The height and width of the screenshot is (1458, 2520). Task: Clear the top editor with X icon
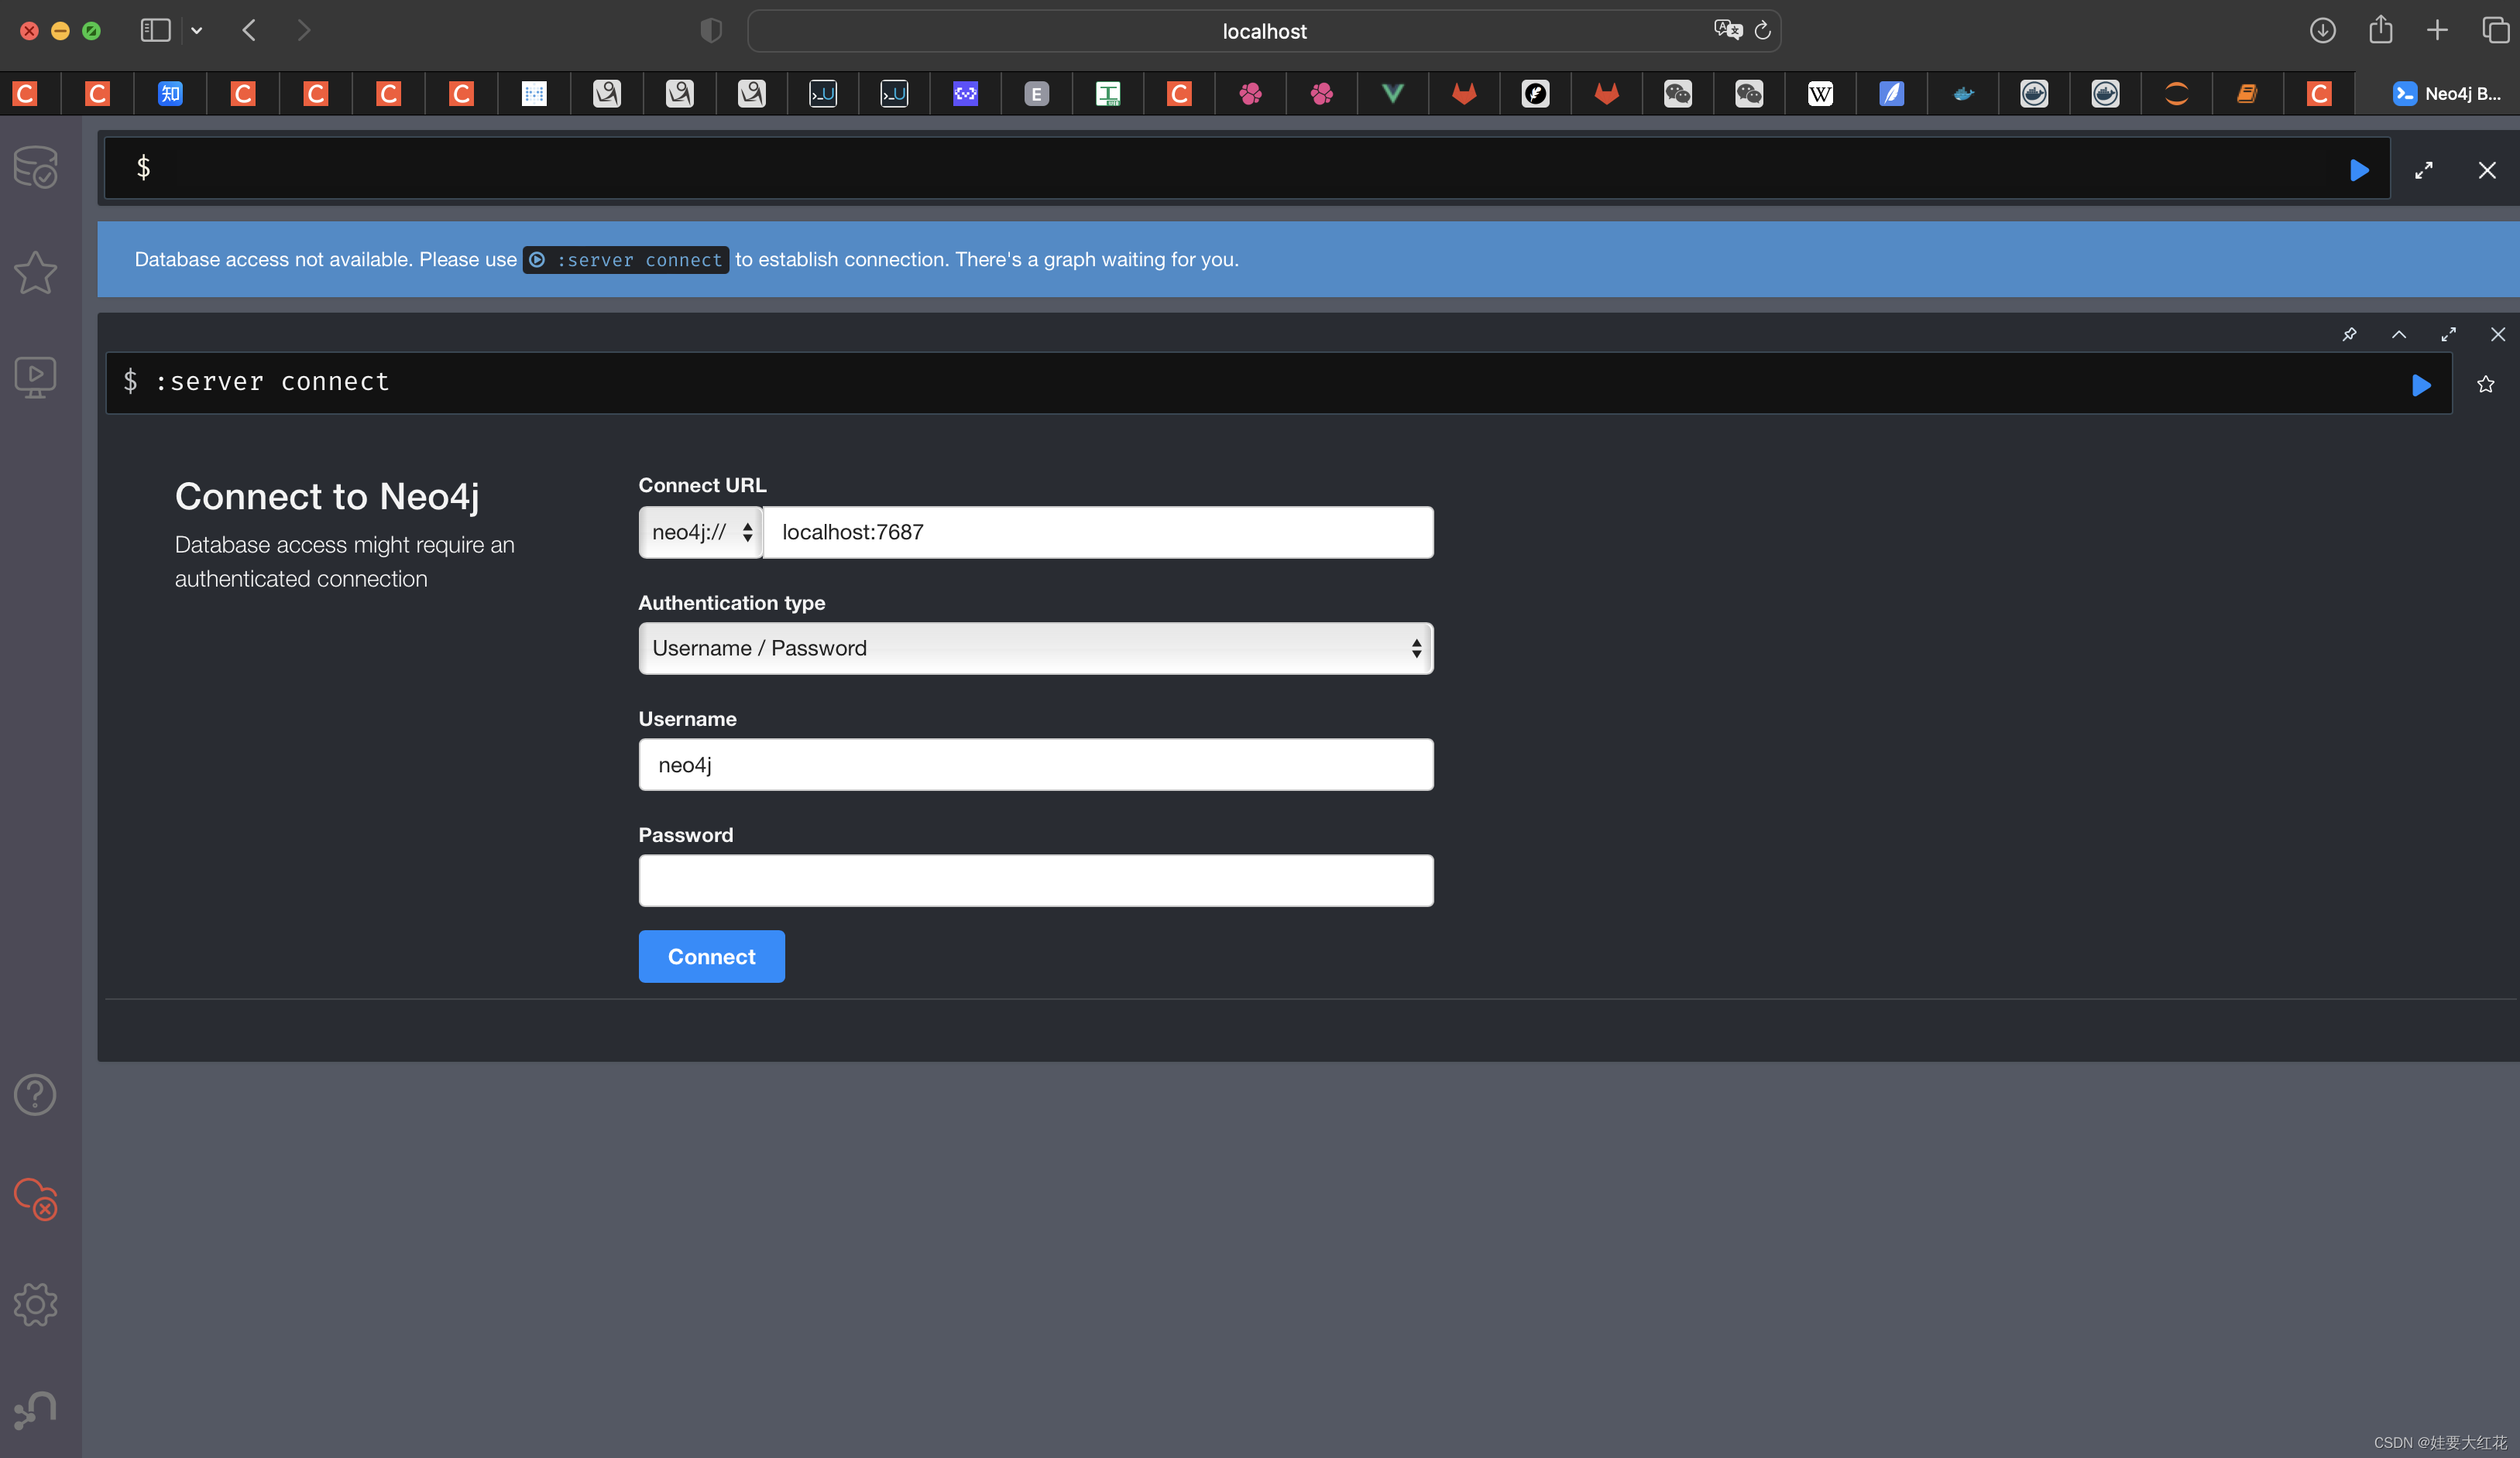click(x=2487, y=170)
